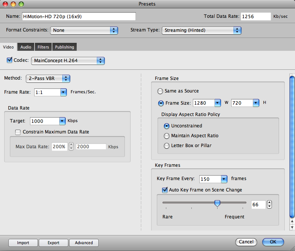
Task: Switch to the Audio tab
Action: [26, 47]
